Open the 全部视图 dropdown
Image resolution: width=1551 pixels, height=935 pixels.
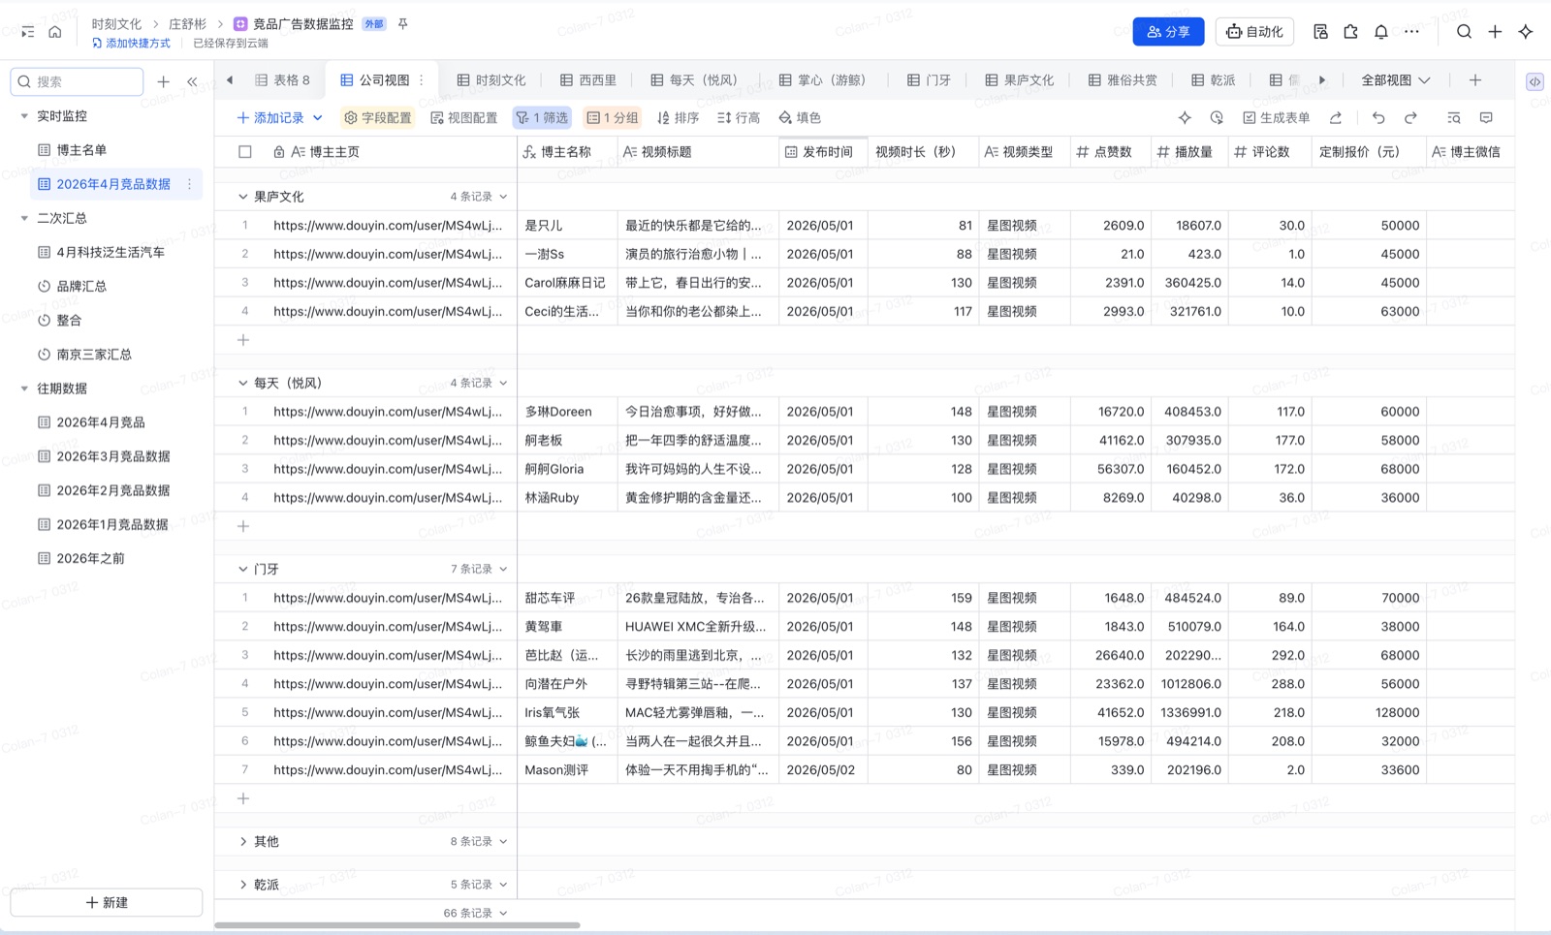pos(1395,80)
